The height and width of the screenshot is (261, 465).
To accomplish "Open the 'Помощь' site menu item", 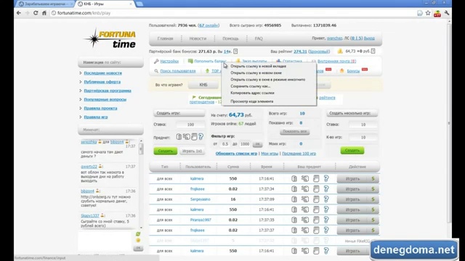I will (230, 38).
